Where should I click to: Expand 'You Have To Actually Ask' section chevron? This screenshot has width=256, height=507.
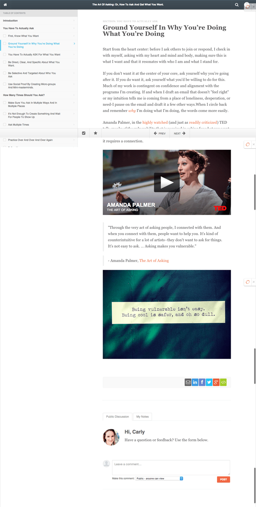click(x=74, y=28)
